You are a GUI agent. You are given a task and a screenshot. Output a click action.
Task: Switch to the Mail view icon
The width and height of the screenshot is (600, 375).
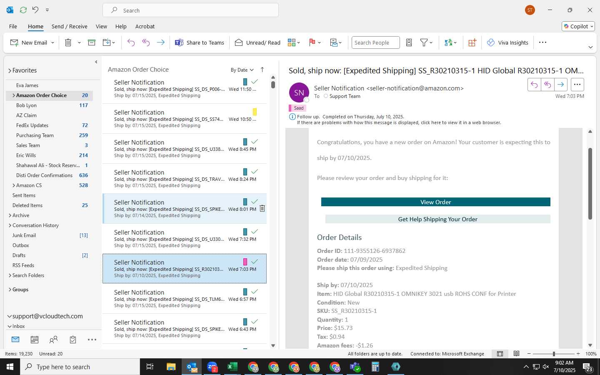15,340
